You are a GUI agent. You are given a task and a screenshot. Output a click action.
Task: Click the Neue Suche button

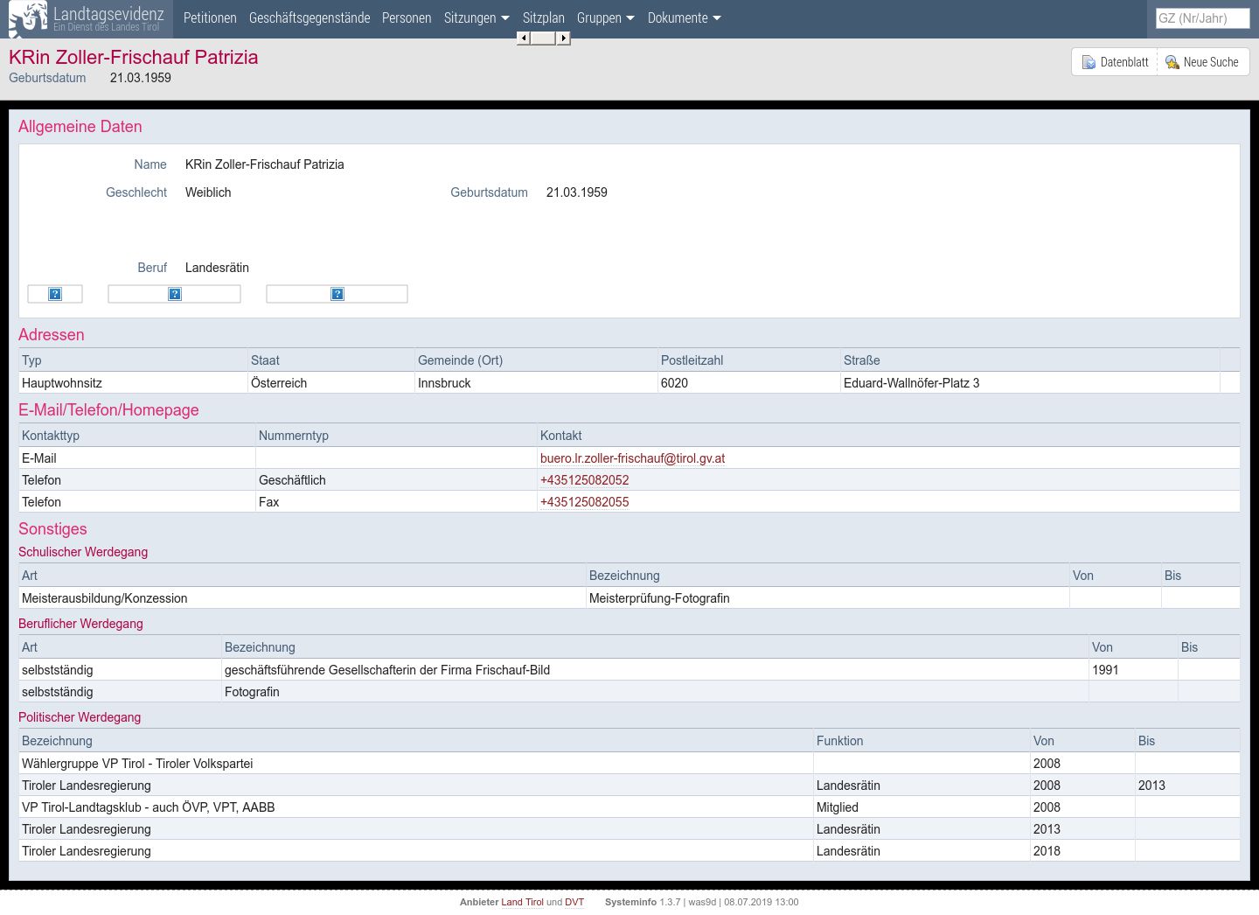pyautogui.click(x=1203, y=62)
